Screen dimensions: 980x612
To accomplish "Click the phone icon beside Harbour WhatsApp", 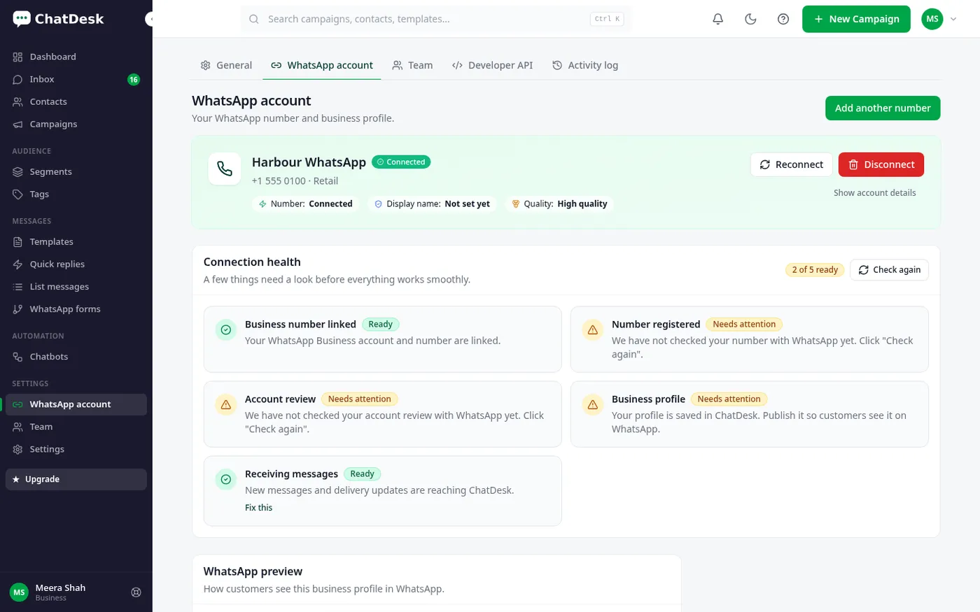I will click(x=225, y=169).
